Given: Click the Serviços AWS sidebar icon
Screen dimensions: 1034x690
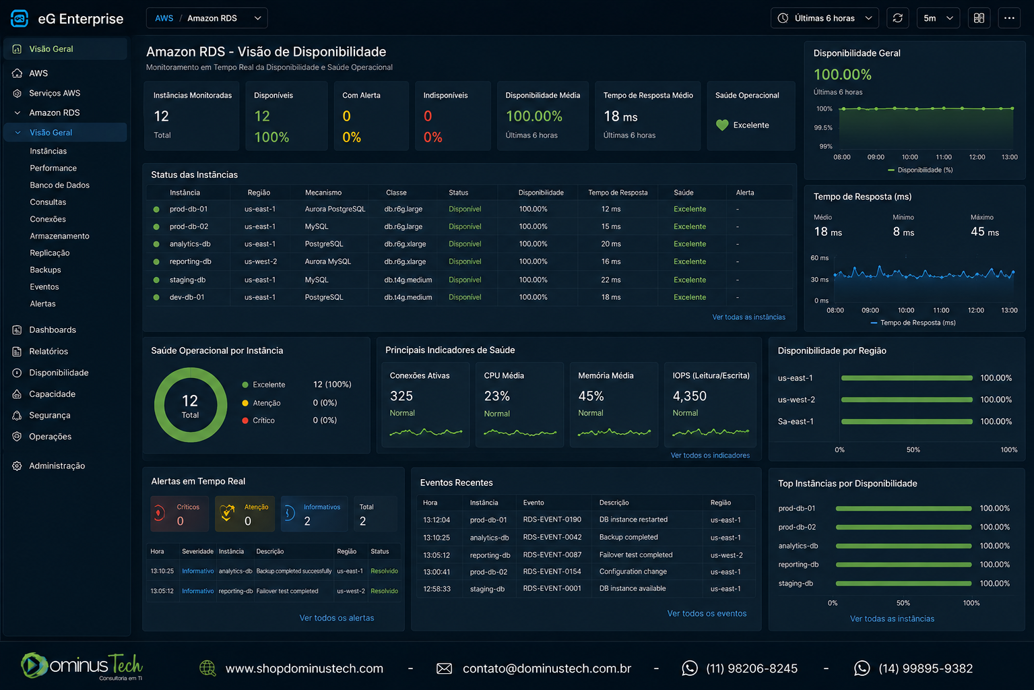Looking at the screenshot, I should pyautogui.click(x=17, y=93).
